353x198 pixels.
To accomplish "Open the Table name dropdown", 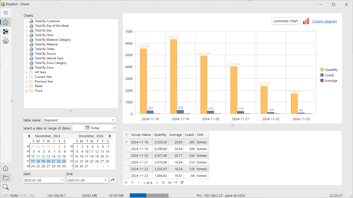I will (113, 120).
